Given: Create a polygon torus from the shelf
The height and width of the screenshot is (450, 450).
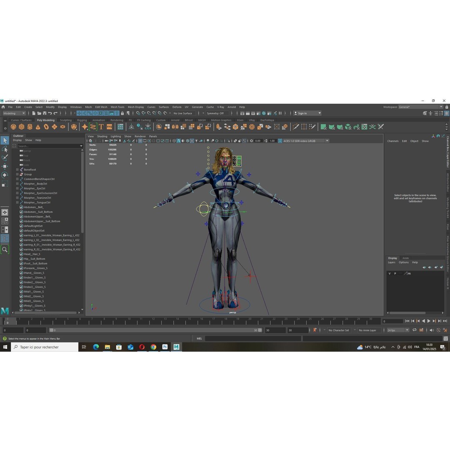Looking at the screenshot, I should pyautogui.click(x=46, y=127).
